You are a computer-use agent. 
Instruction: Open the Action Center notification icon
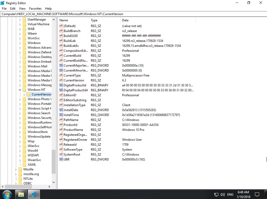coord(257,195)
